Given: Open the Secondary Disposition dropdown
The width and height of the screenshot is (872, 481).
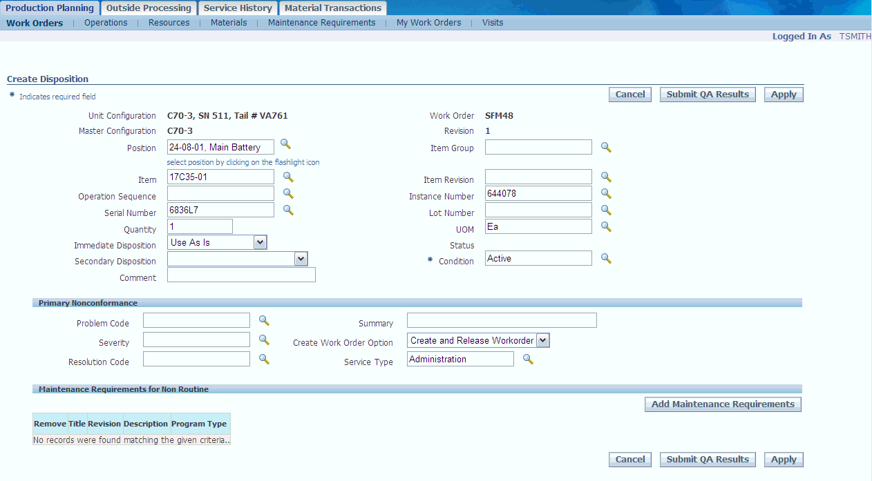Looking at the screenshot, I should click(x=301, y=259).
